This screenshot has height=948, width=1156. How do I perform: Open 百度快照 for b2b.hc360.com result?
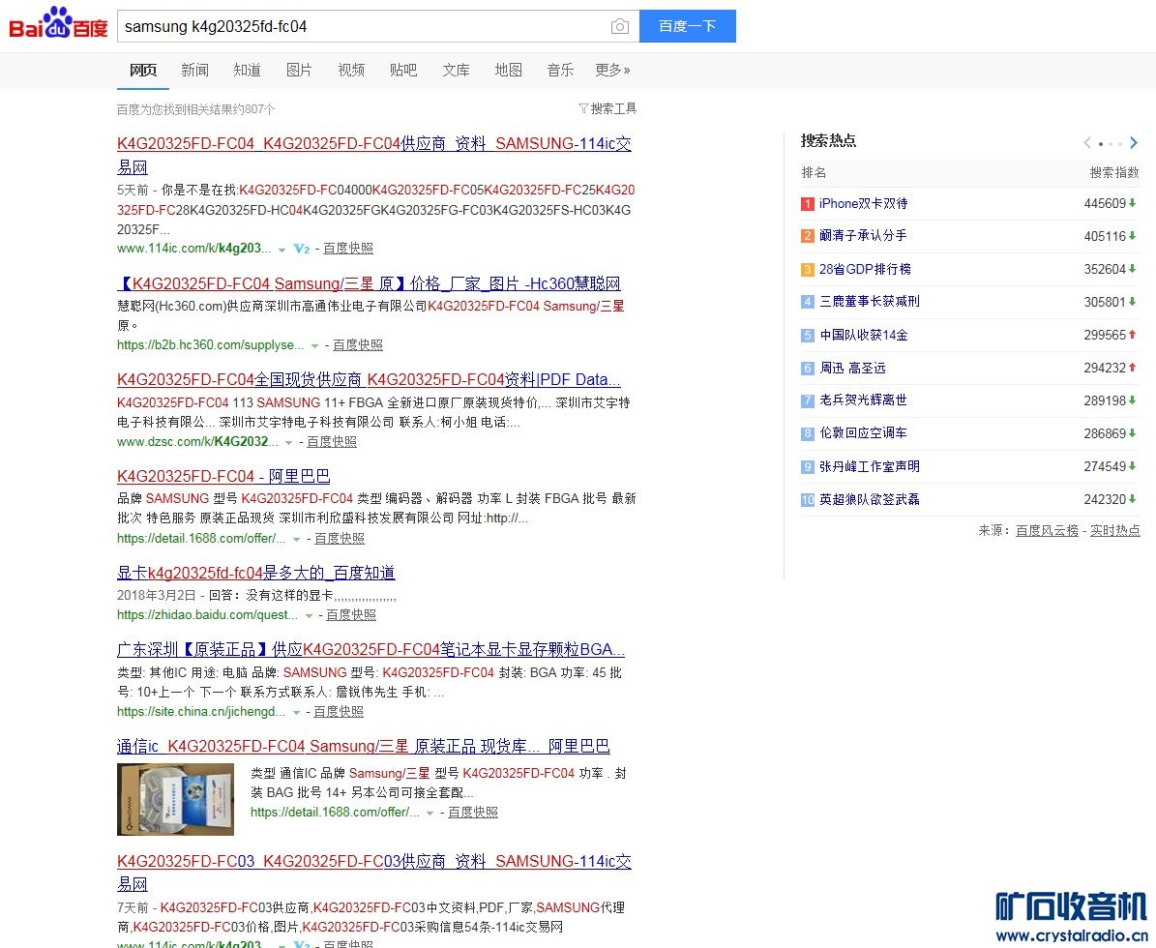point(358,345)
